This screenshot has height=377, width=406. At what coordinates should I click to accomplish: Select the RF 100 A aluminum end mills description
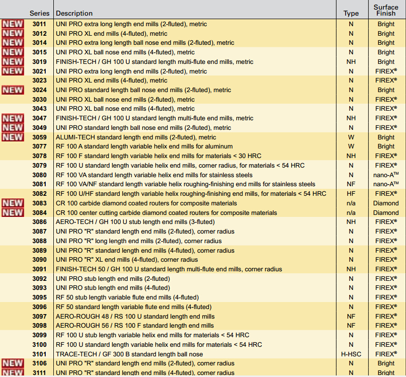coord(144,146)
